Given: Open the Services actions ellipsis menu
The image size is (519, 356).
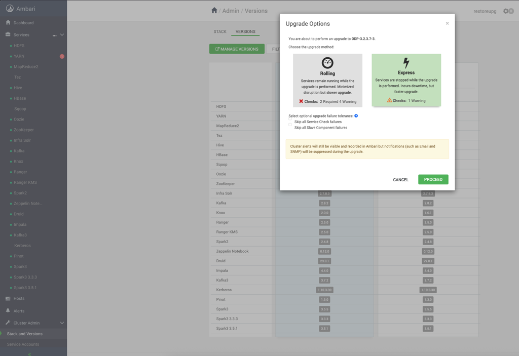Looking at the screenshot, I should pos(55,35).
